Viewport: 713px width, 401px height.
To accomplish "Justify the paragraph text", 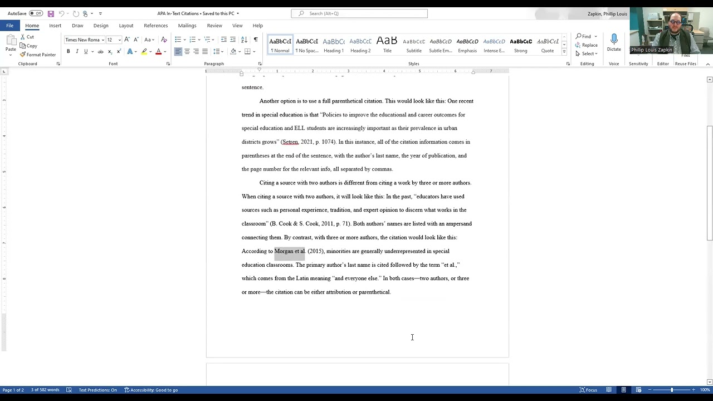I will pyautogui.click(x=205, y=51).
